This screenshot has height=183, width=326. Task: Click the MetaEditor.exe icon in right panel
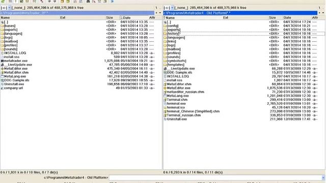[165, 88]
